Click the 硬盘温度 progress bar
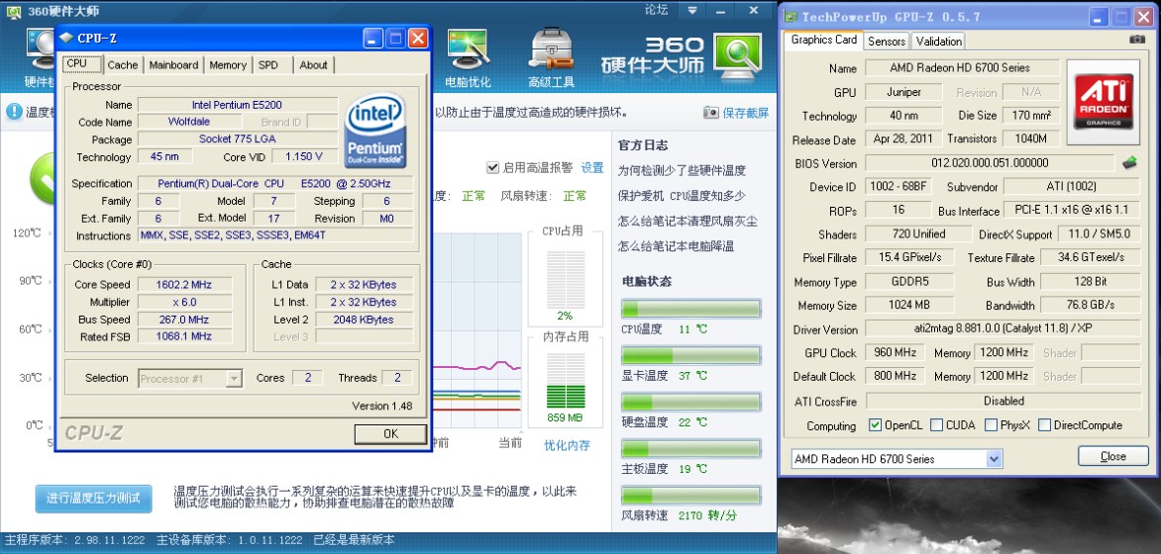This screenshot has height=554, width=1161. tap(690, 402)
